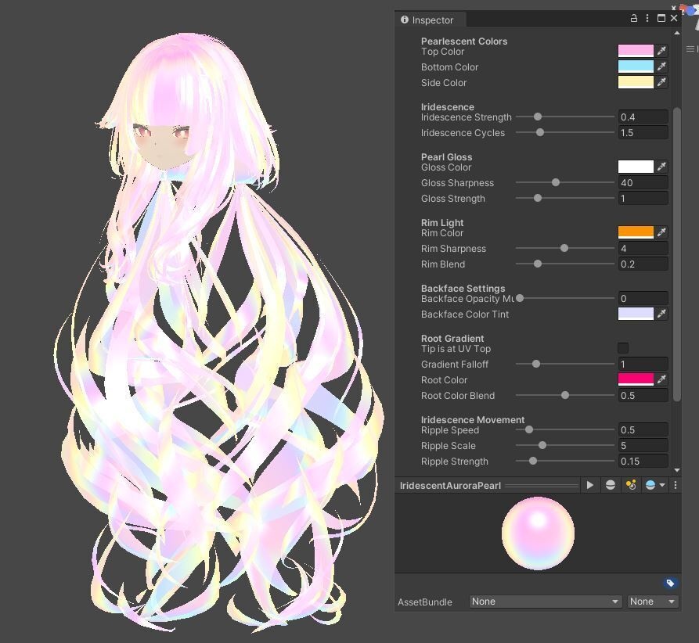This screenshot has height=643, width=699.
Task: Open the Top Color pink swatch
Action: (636, 51)
